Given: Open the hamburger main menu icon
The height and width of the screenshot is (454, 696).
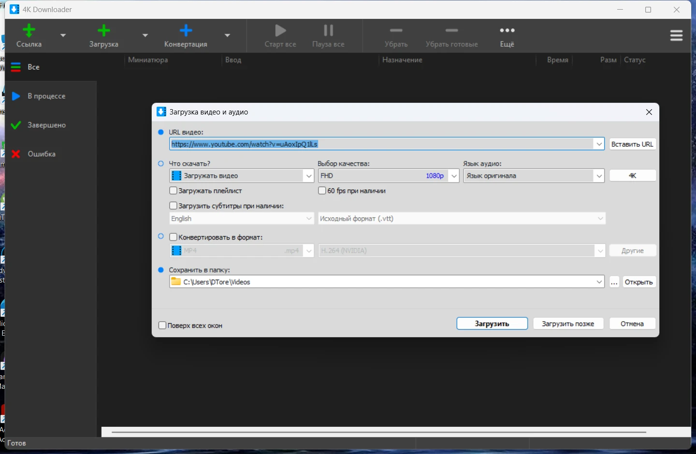Looking at the screenshot, I should (x=676, y=36).
